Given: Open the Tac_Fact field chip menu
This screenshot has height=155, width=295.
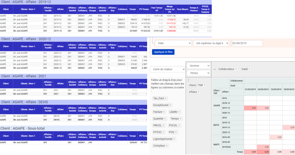Looking at the screenshot, I should [x=160, y=98].
